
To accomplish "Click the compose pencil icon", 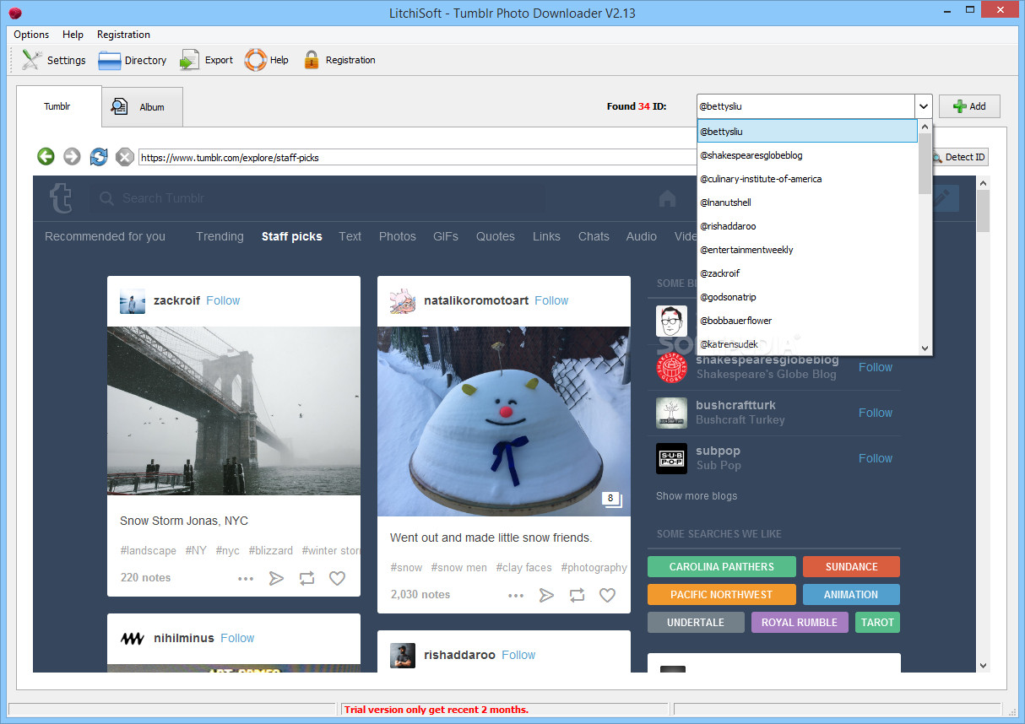I will click(x=942, y=198).
